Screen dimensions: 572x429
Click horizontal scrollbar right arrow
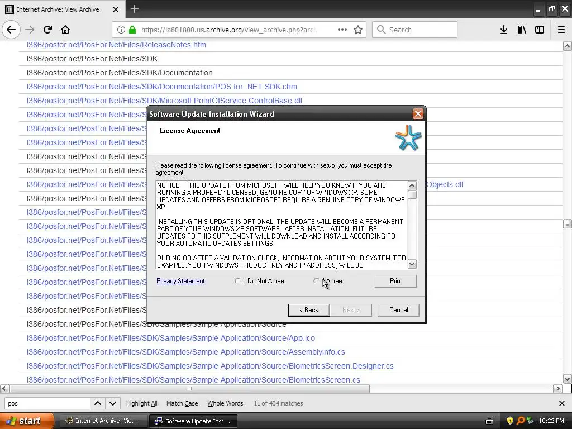(x=557, y=389)
